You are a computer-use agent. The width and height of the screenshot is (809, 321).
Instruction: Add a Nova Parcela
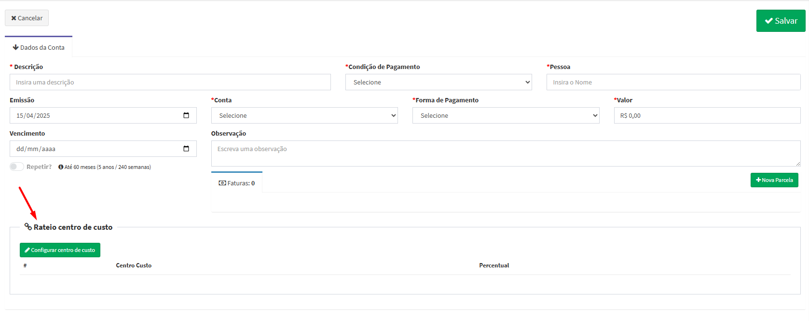pos(774,180)
